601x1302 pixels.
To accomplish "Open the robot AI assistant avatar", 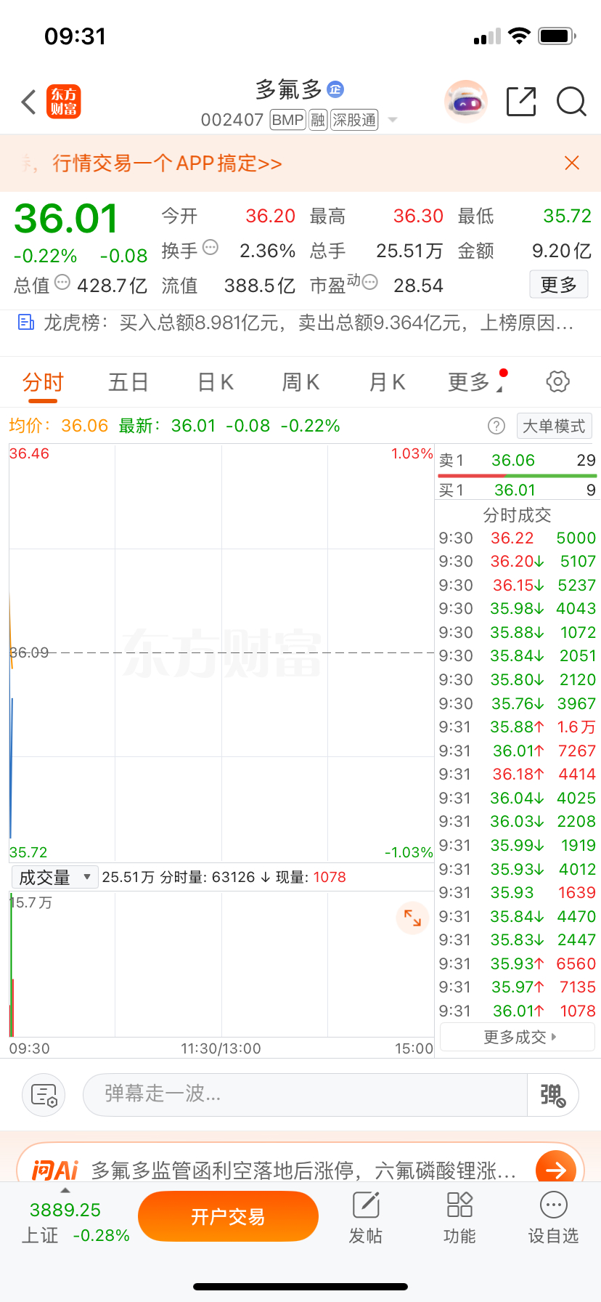I will point(465,102).
